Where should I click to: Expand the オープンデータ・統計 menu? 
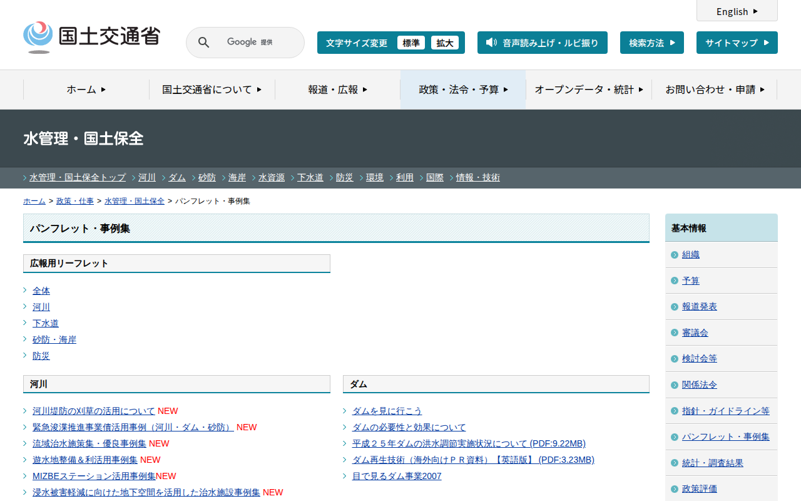pyautogui.click(x=588, y=90)
